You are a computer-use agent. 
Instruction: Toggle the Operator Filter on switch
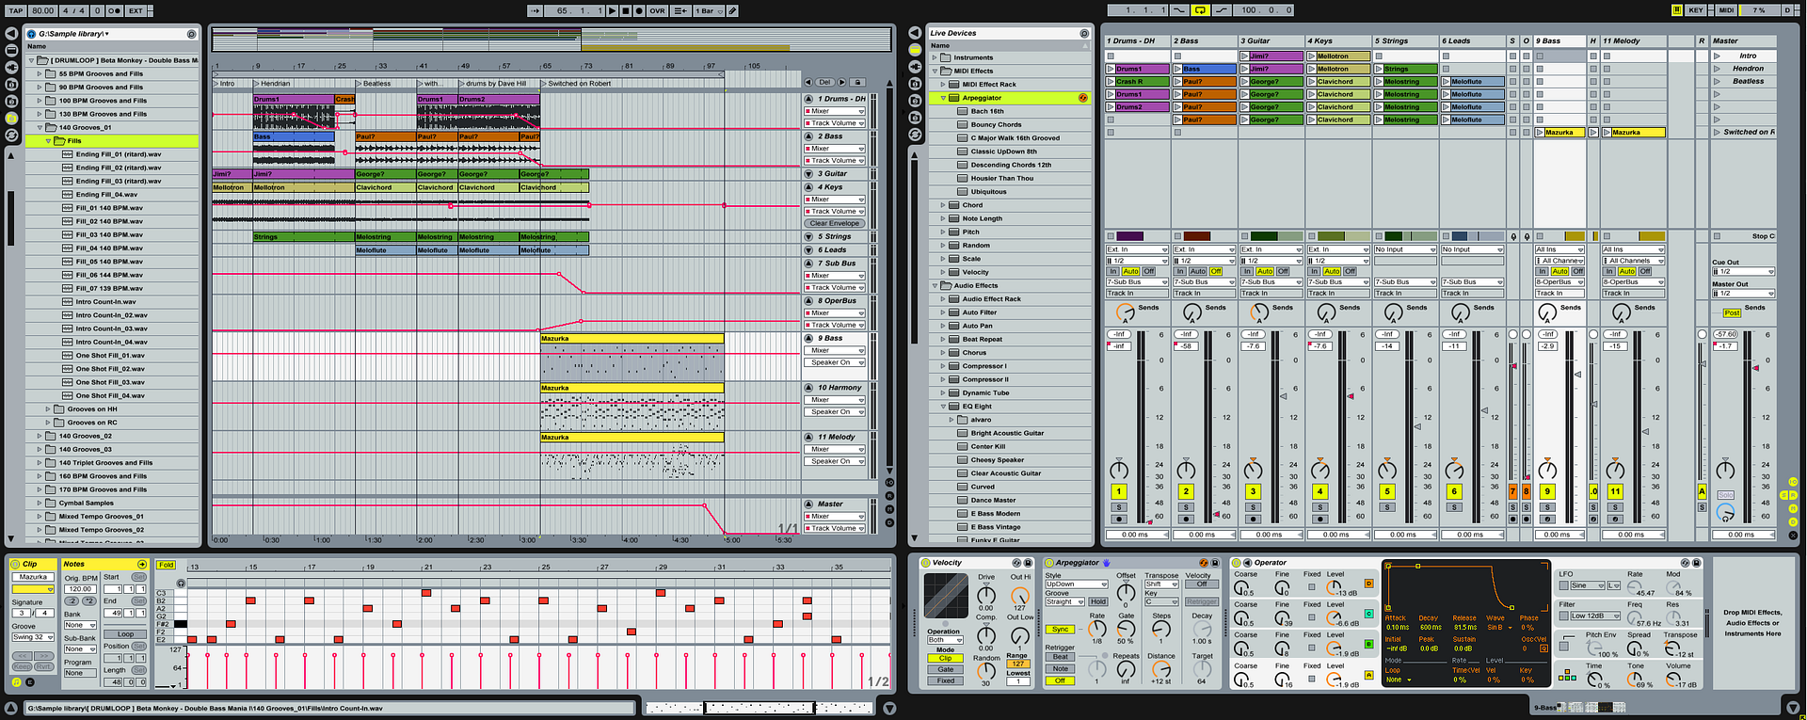1564,616
